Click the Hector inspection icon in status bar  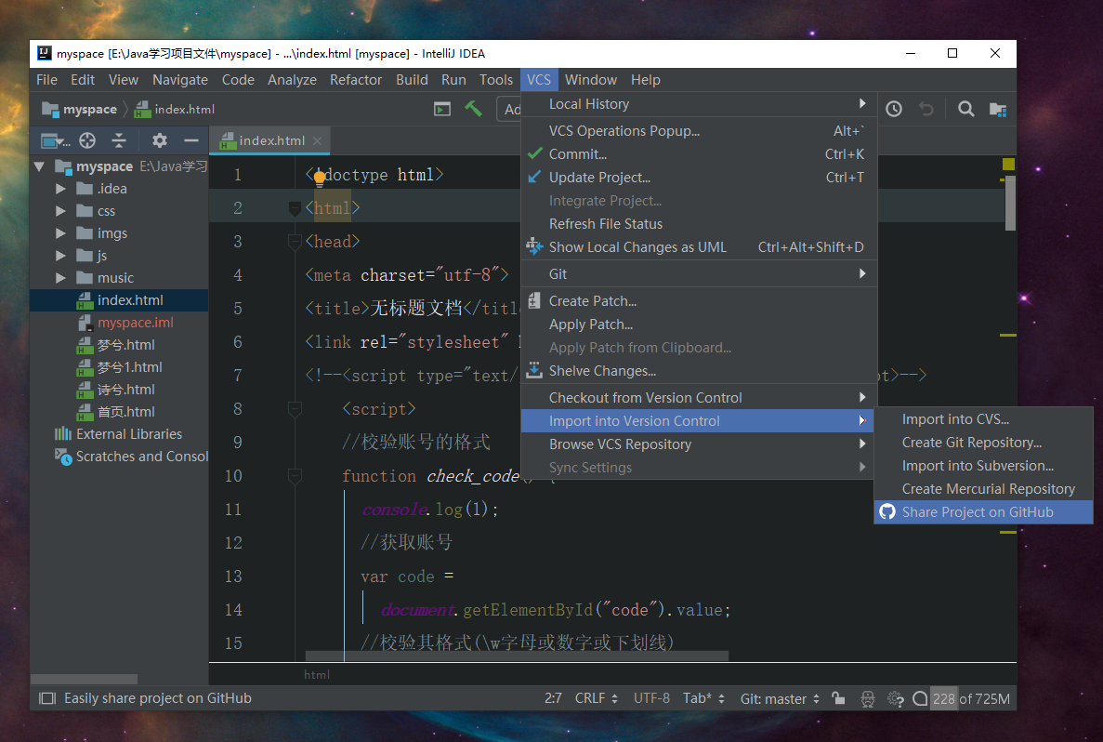point(867,698)
